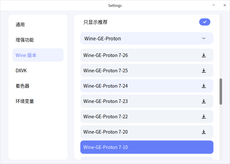Download Wine-GE-Proton 7-24 version

pyautogui.click(x=204, y=86)
